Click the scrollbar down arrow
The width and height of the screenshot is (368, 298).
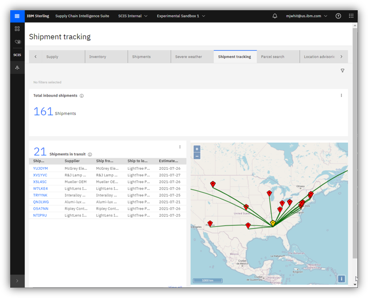click(x=355, y=284)
